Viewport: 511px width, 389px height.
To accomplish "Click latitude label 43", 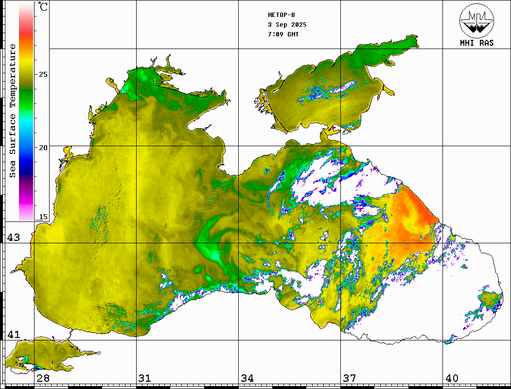I will (x=14, y=237).
